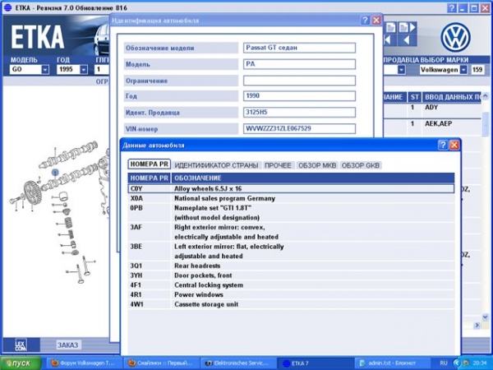The image size is (493, 370).
Task: Select the ПРОЧЕЕ tab
Action: tap(278, 165)
